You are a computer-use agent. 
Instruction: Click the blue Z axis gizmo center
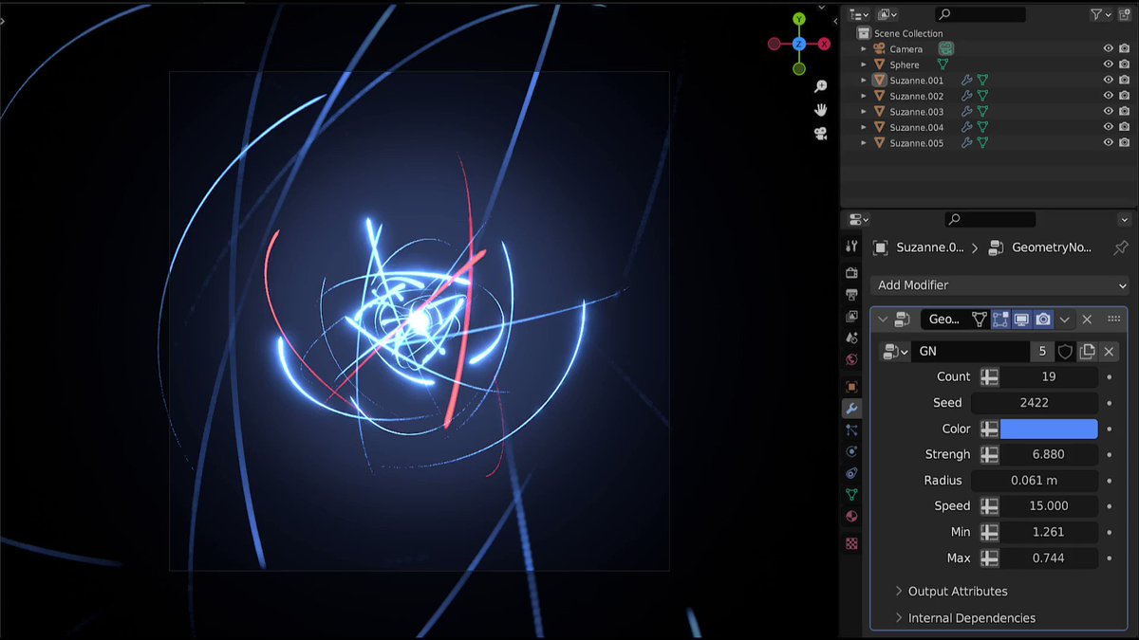tap(799, 44)
